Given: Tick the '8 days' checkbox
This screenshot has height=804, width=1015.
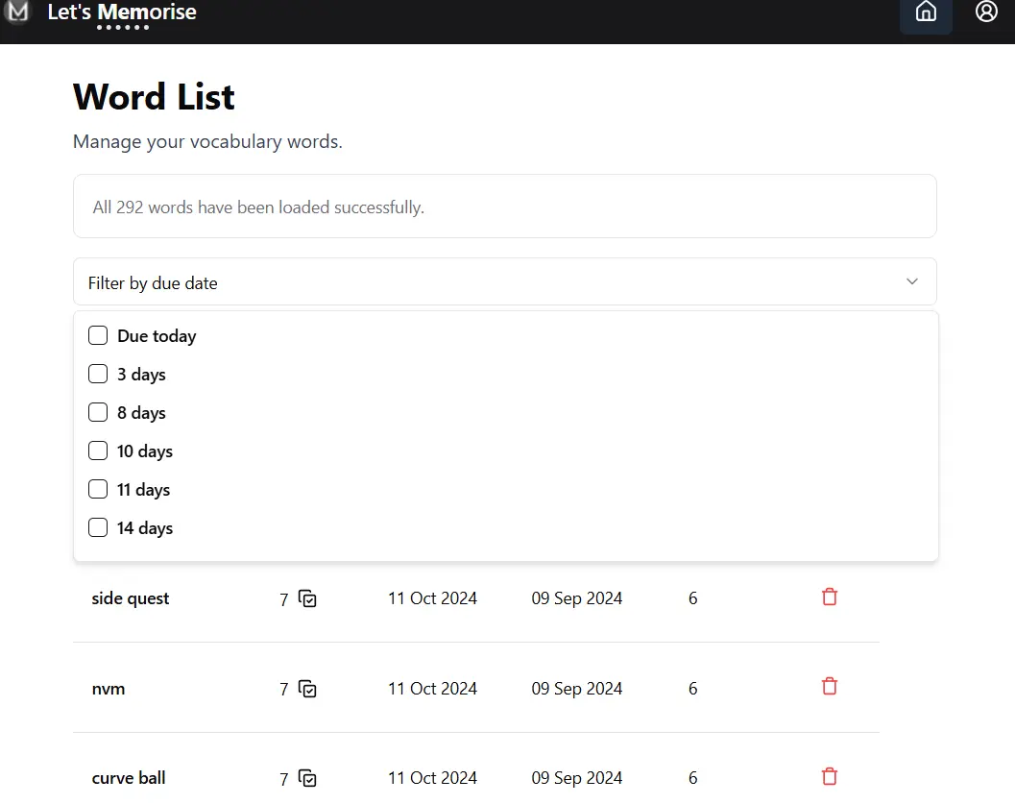Looking at the screenshot, I should [x=98, y=412].
